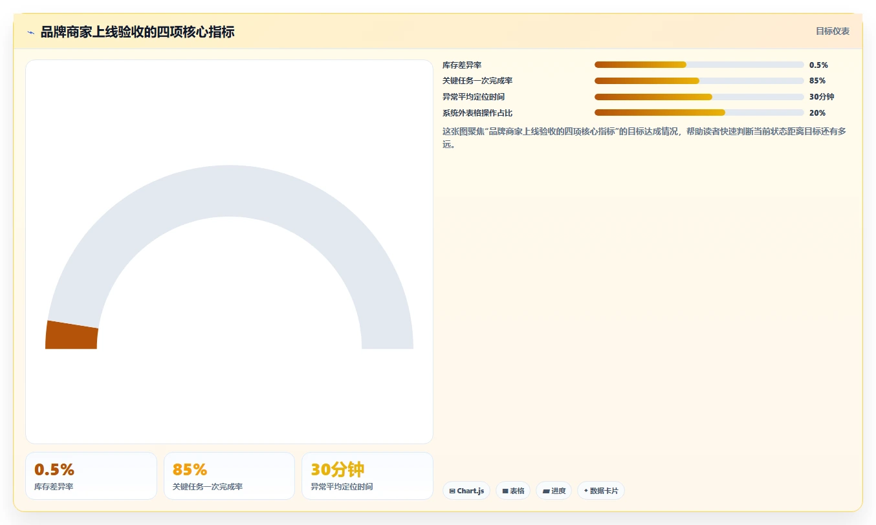Click the description paragraph starting 这张图聚焦

[x=644, y=138]
